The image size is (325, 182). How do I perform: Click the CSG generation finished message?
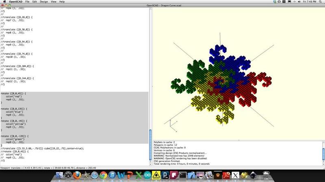167,161
